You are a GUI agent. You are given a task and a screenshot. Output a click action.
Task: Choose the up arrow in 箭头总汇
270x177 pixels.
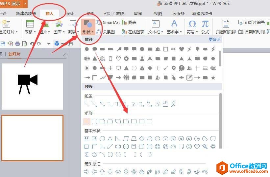pos(102,171)
